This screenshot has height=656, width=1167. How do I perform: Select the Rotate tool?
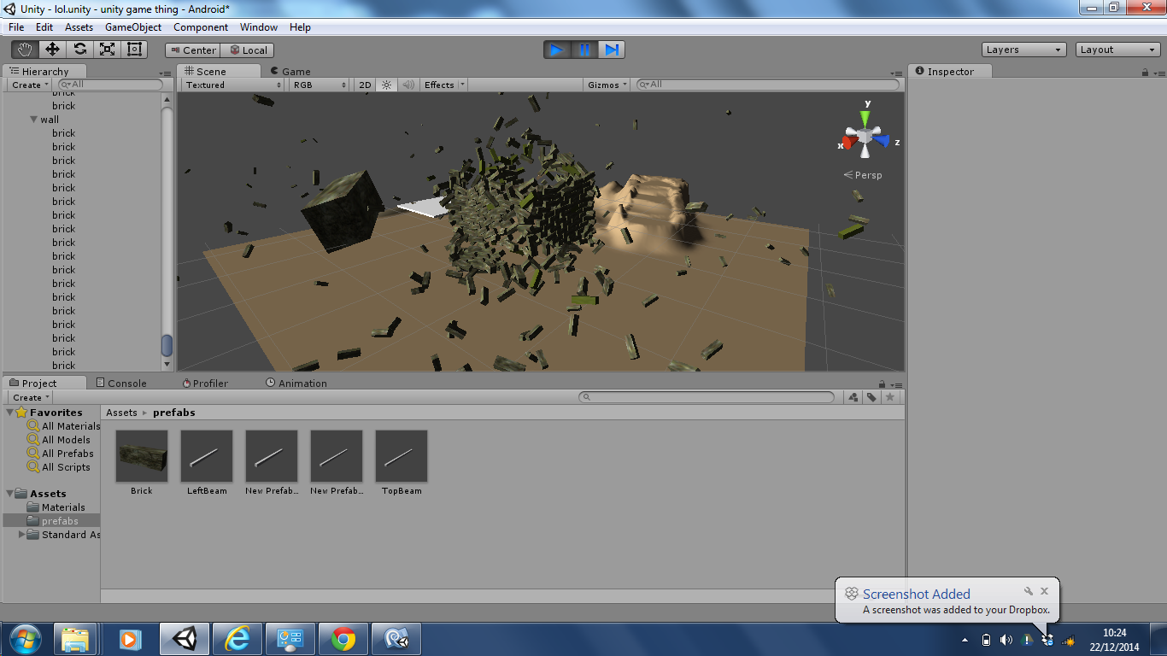tap(79, 50)
